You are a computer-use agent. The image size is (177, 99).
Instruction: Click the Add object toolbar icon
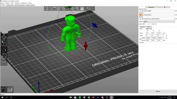click(x=46, y=9)
